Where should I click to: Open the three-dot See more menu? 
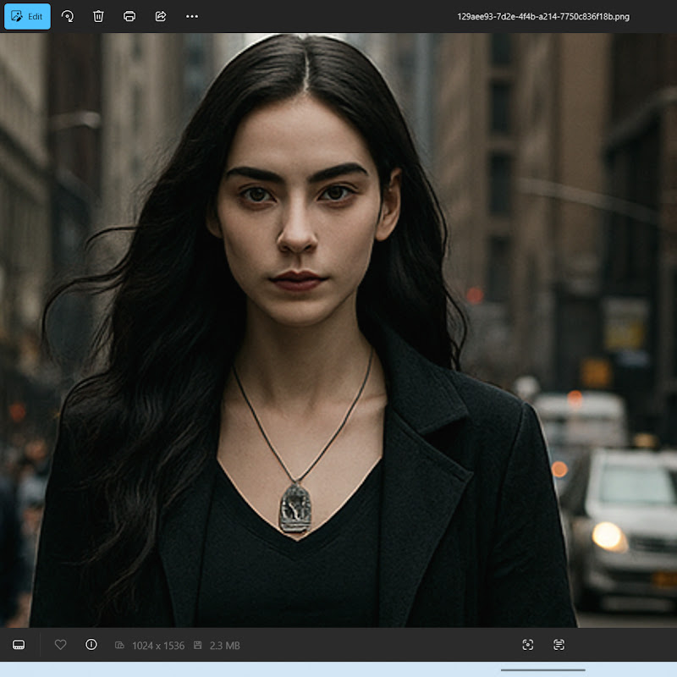192,16
